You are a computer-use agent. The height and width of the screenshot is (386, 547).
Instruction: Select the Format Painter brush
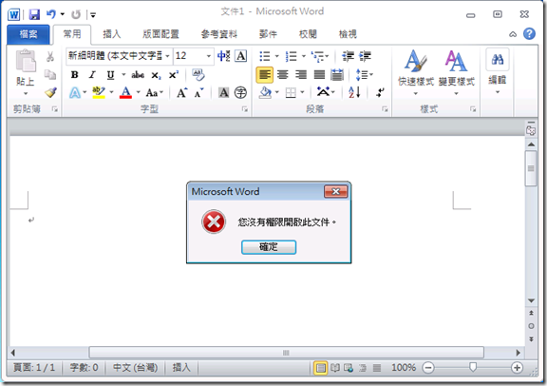(x=50, y=92)
